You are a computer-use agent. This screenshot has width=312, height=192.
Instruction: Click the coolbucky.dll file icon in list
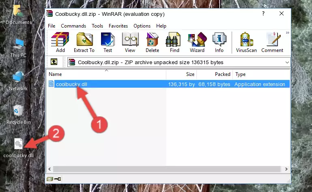click(x=51, y=84)
